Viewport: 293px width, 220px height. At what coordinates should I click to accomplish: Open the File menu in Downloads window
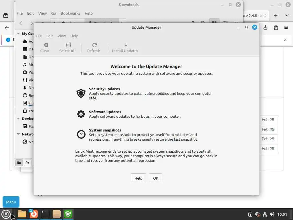(19, 13)
